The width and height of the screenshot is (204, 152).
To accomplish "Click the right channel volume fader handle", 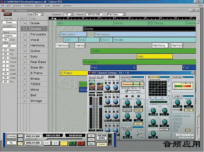I will [x=101, y=107].
